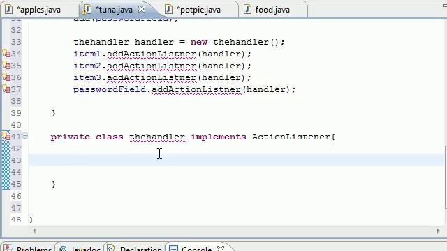447x251 pixels.
Task: Click the Javadoc @ icon
Action: (63, 249)
